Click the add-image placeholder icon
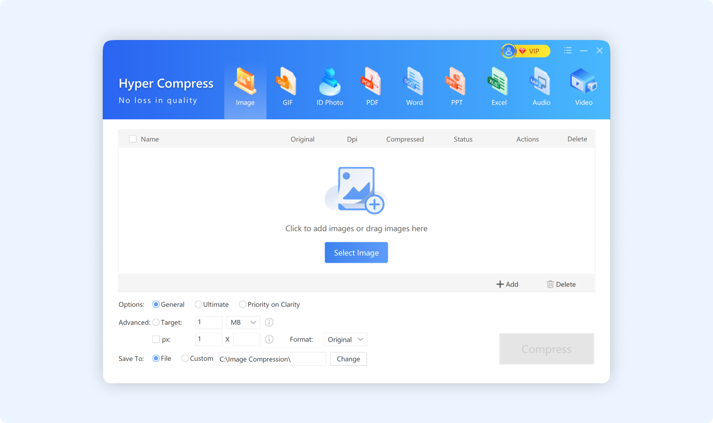The width and height of the screenshot is (713, 423). (x=355, y=190)
